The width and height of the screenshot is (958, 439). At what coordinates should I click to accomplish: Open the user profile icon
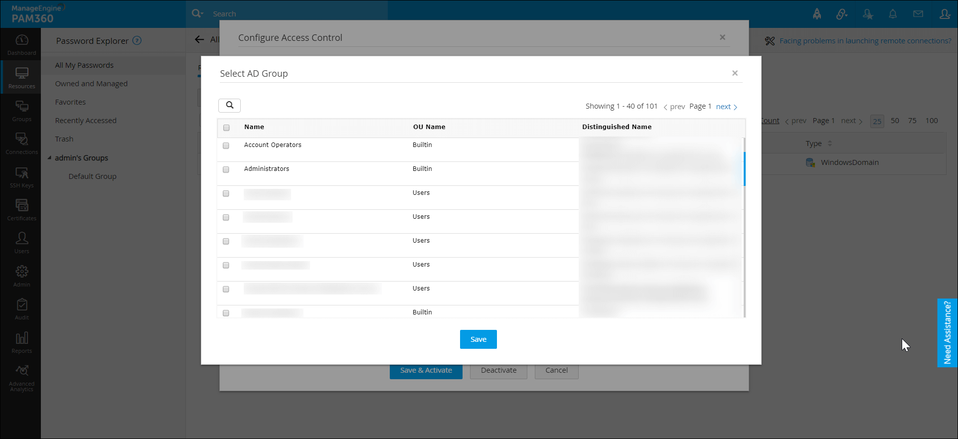945,14
